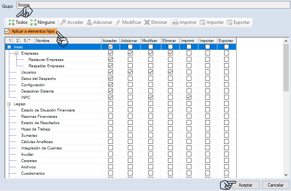
Task: Click the Acceder key icon in toolbar
Action: coord(63,22)
